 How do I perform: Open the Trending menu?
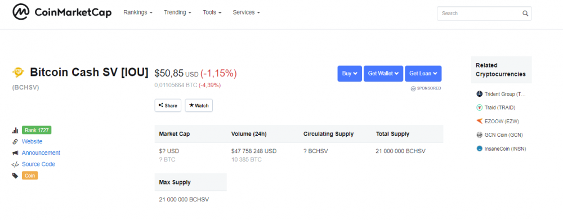tap(177, 12)
